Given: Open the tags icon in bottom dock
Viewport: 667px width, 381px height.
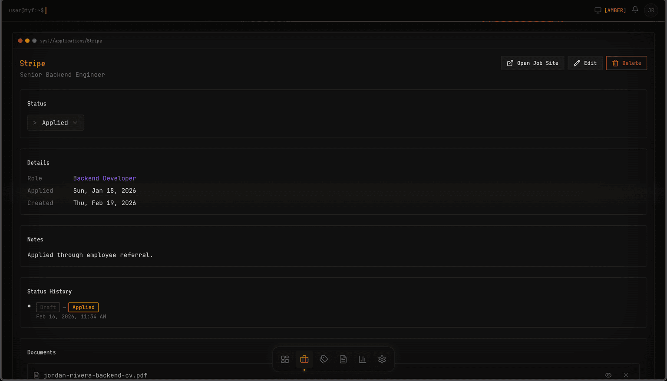Looking at the screenshot, I should (x=324, y=359).
